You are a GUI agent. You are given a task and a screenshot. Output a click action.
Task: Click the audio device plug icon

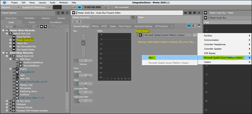(140, 35)
